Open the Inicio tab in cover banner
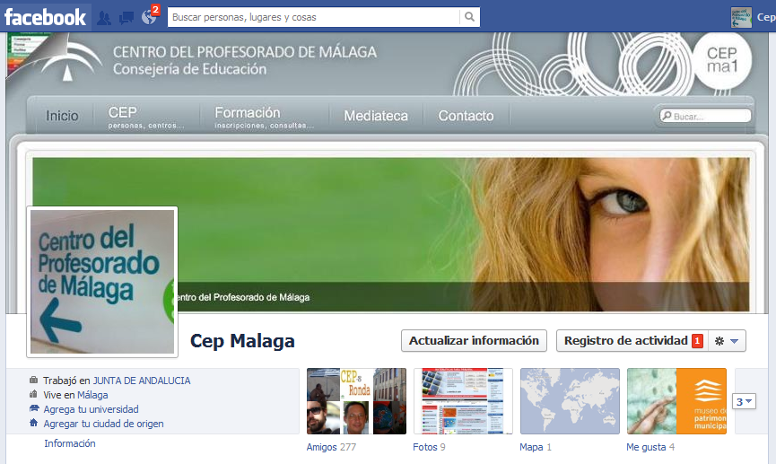 [x=63, y=116]
